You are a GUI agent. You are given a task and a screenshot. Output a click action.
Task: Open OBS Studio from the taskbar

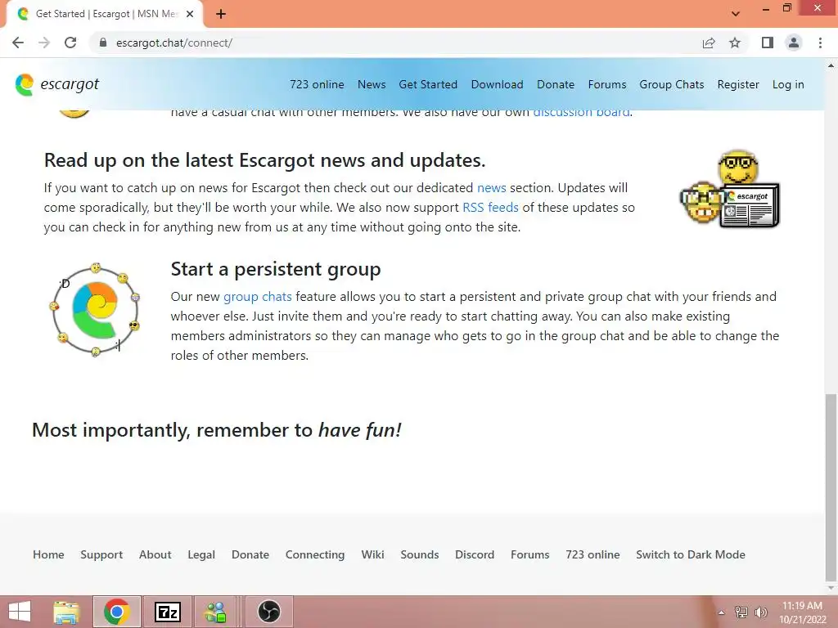point(268,612)
